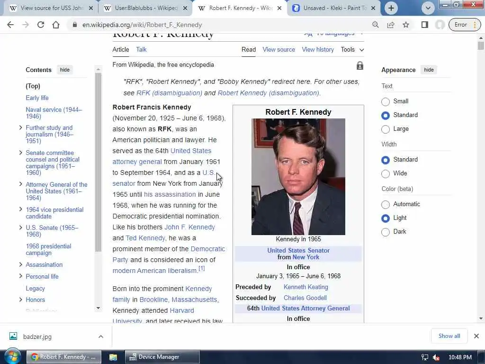This screenshot has height=364, width=485.
Task: Expand Personal life section
Action: [20, 276]
